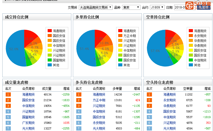This screenshot has width=213, height=131.
Task: Click rank 4 badge in 空头持仓龙虎榜
Action: pyautogui.click(x=149, y=111)
